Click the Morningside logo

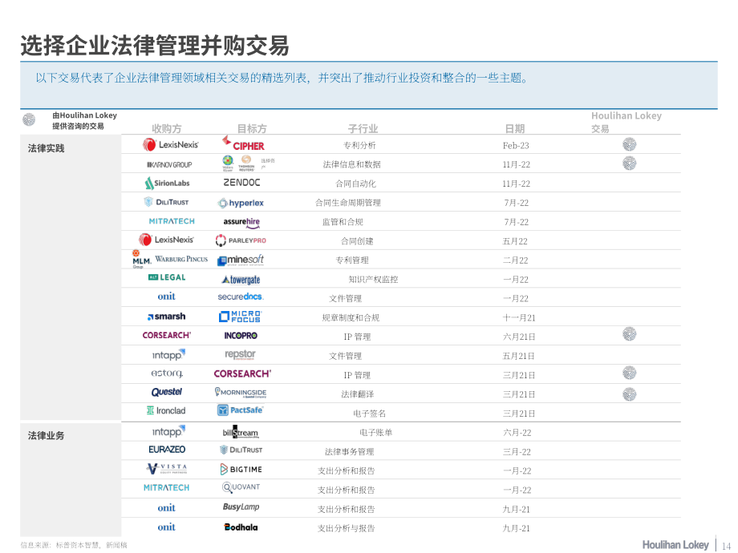click(241, 393)
